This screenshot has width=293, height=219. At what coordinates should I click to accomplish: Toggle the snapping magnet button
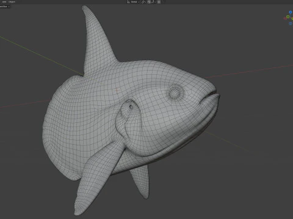(x=149, y=2)
